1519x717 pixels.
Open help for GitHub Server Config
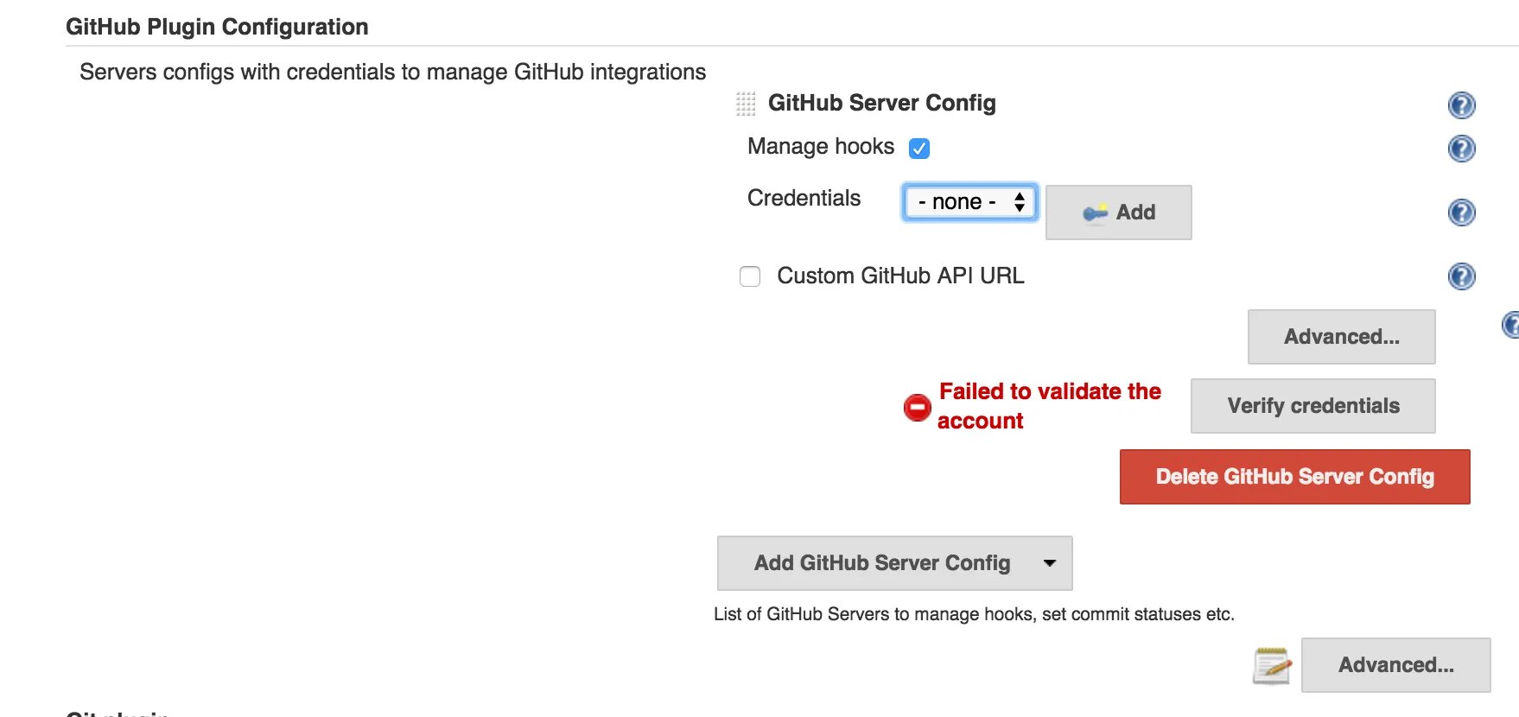coord(1461,105)
